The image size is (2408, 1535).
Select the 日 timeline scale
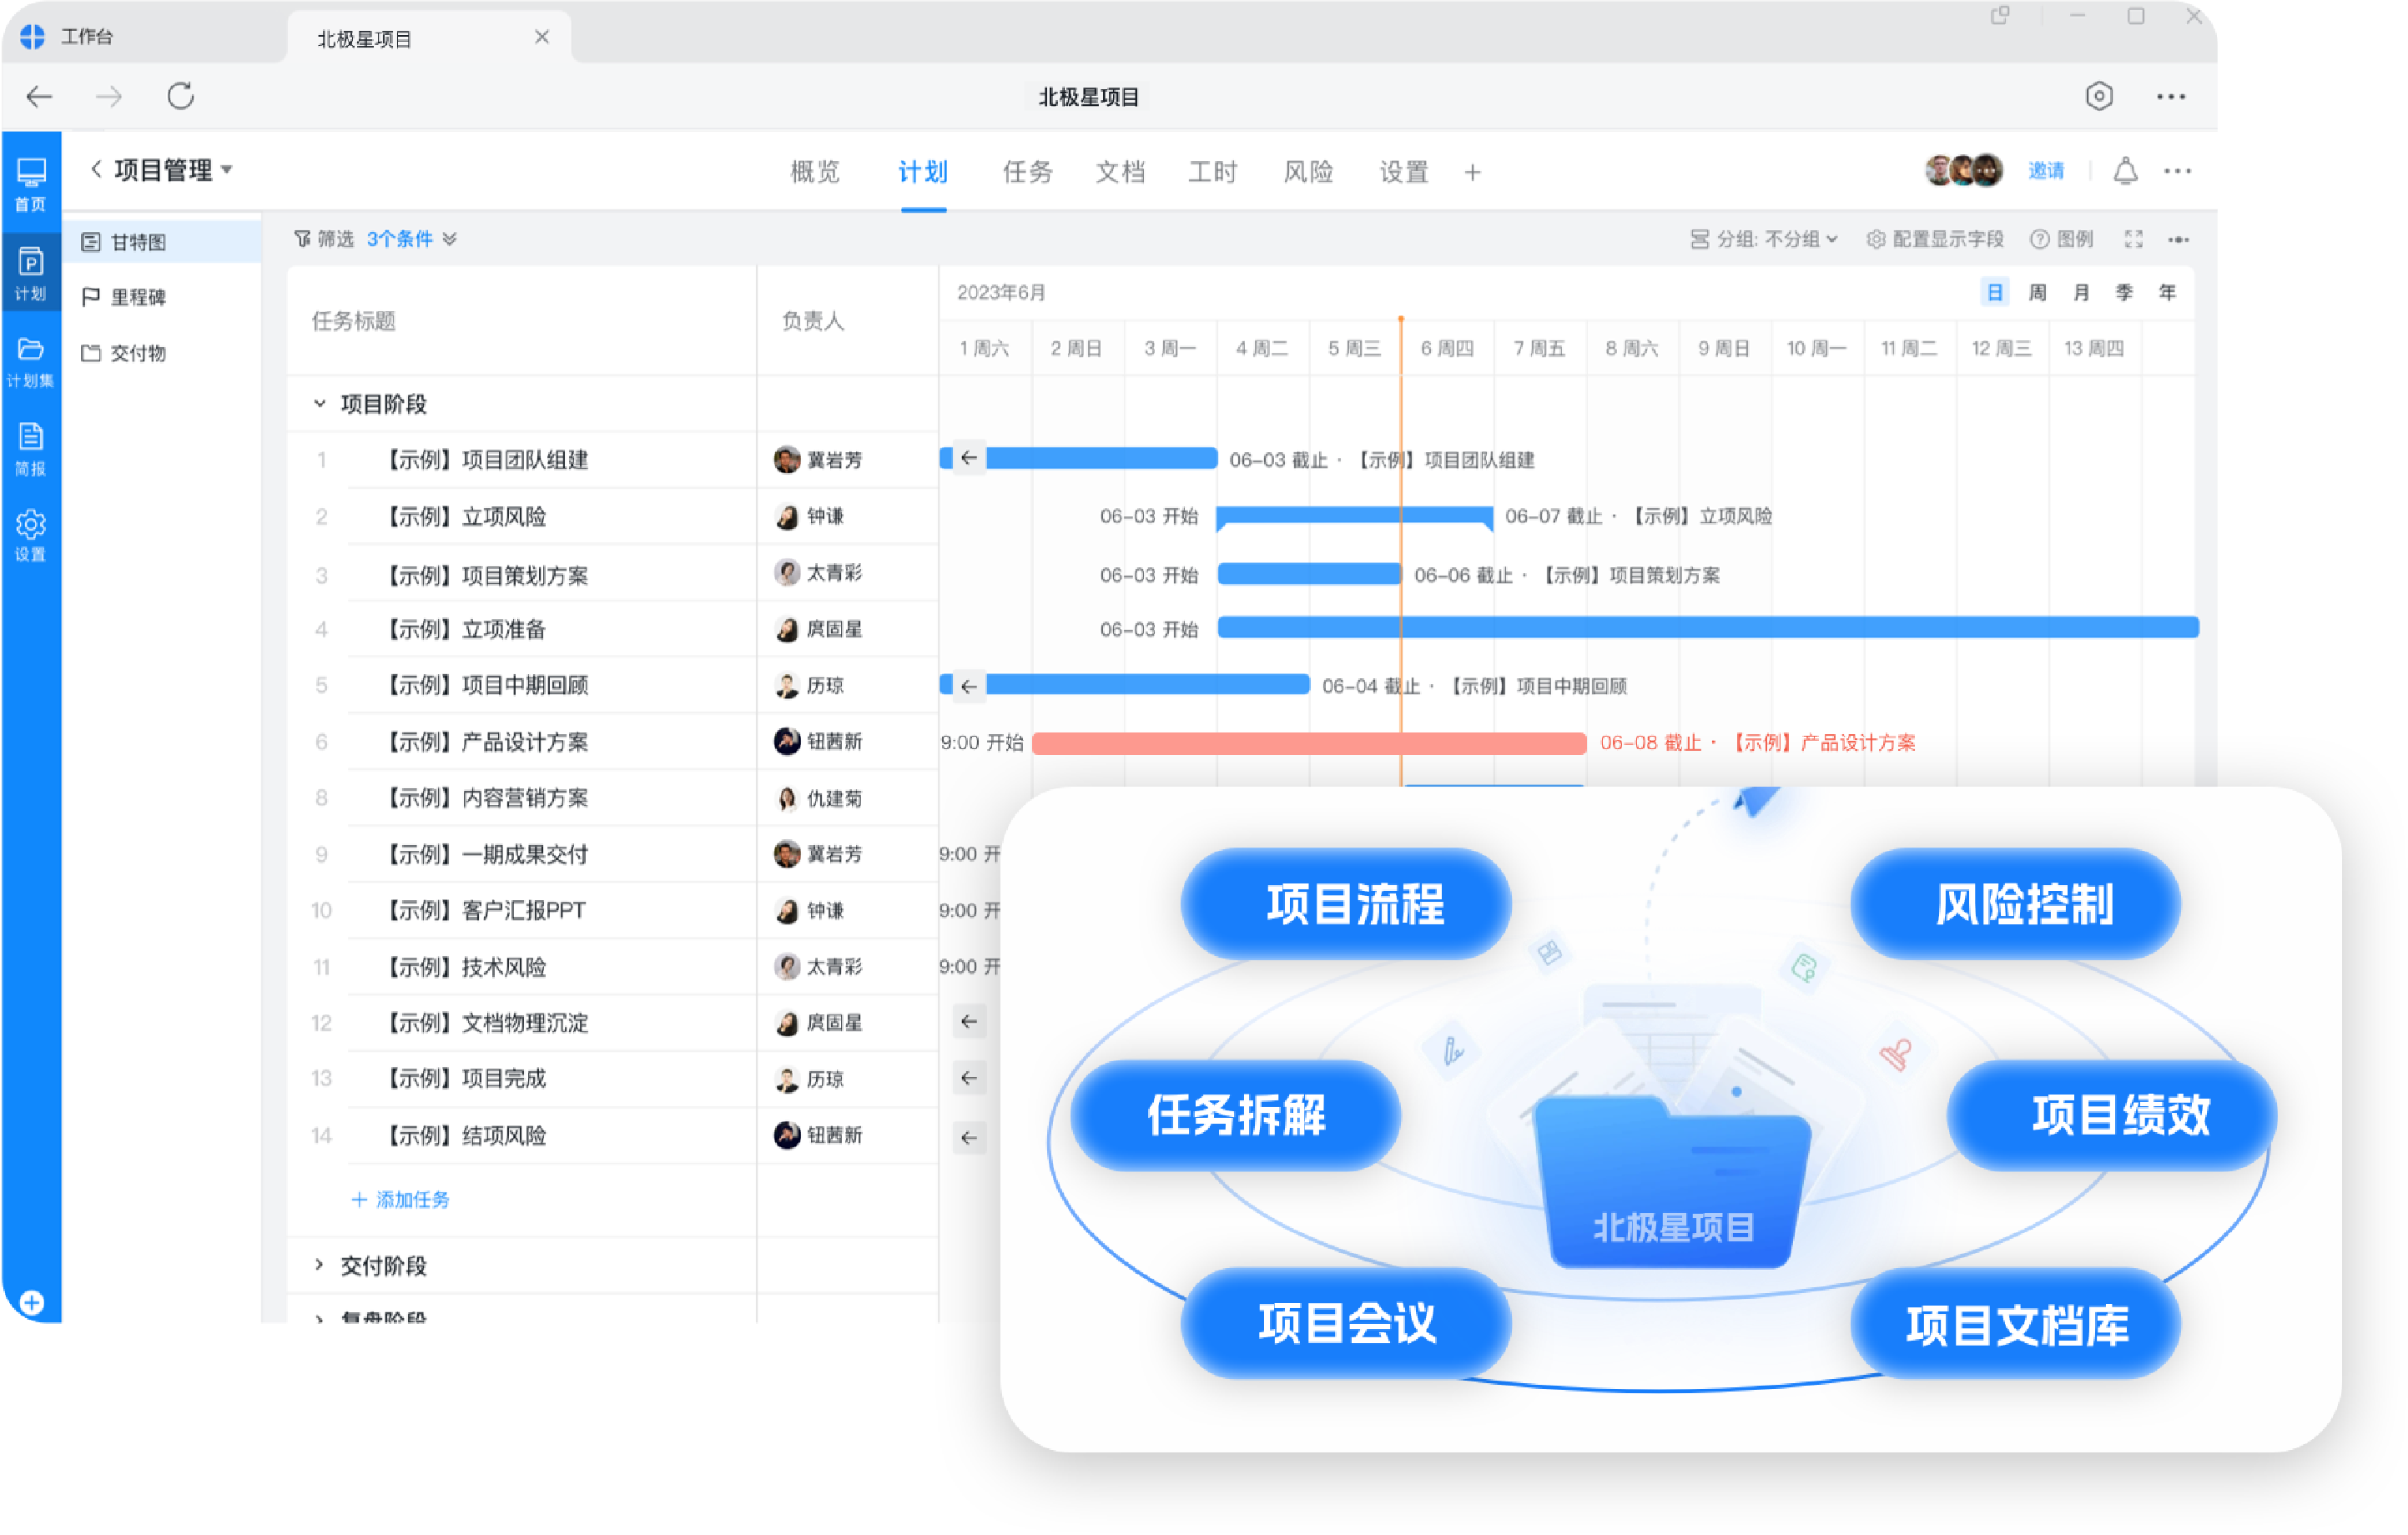click(1994, 292)
